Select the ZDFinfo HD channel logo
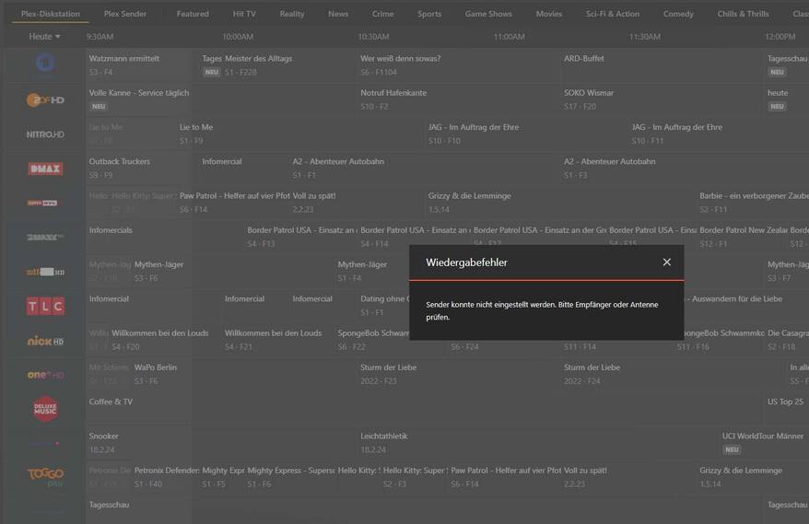The image size is (809, 524). click(45, 272)
